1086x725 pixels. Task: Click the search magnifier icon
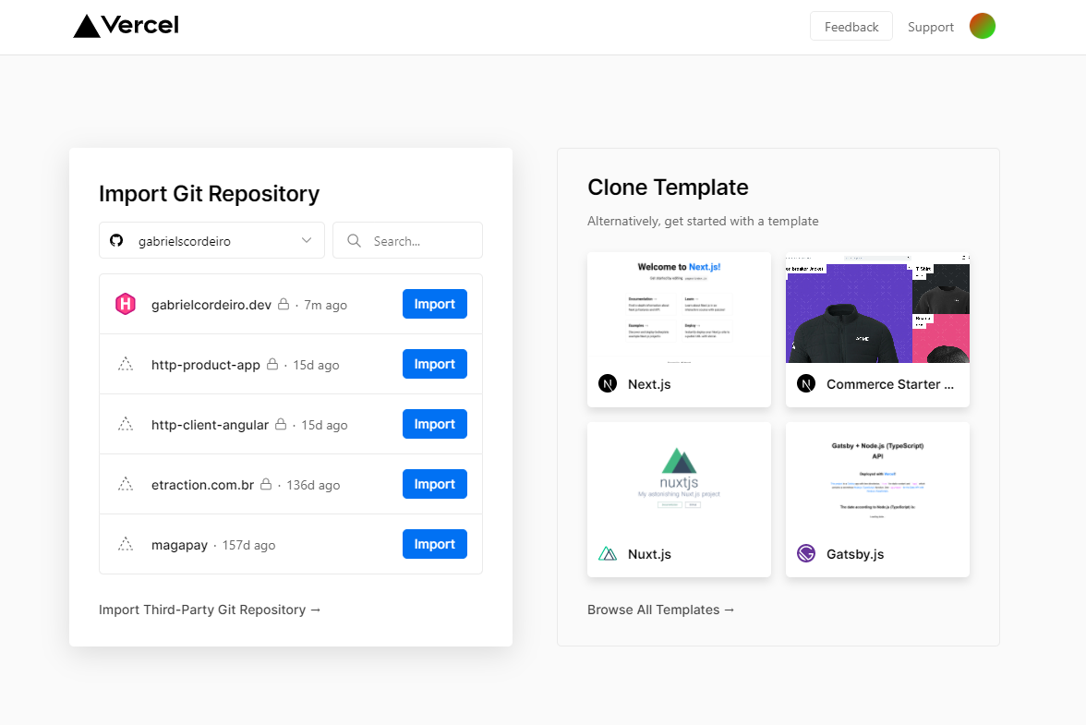click(x=354, y=240)
